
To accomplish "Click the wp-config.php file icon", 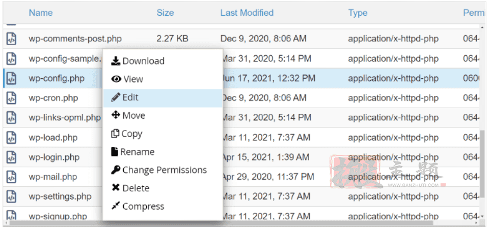I will tap(11, 78).
